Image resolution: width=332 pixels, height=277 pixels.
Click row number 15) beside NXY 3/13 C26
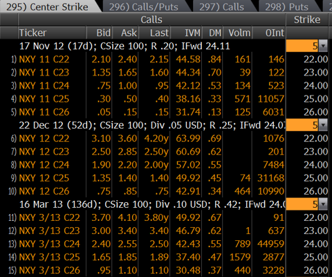tap(12, 271)
